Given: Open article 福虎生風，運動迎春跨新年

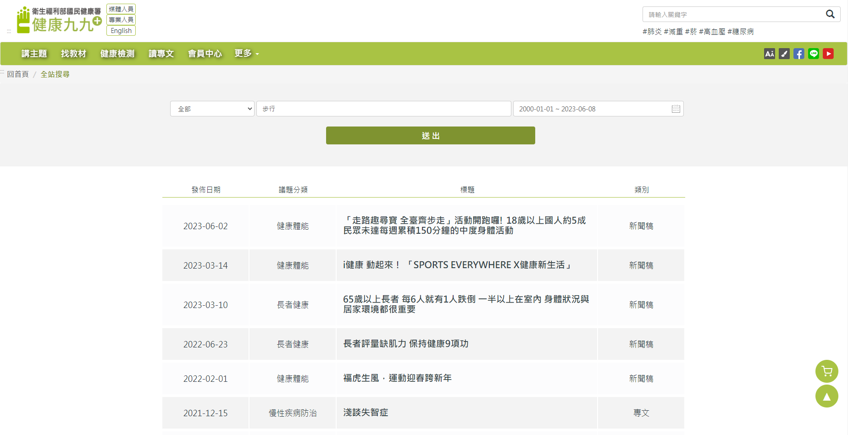Looking at the screenshot, I should [x=398, y=378].
